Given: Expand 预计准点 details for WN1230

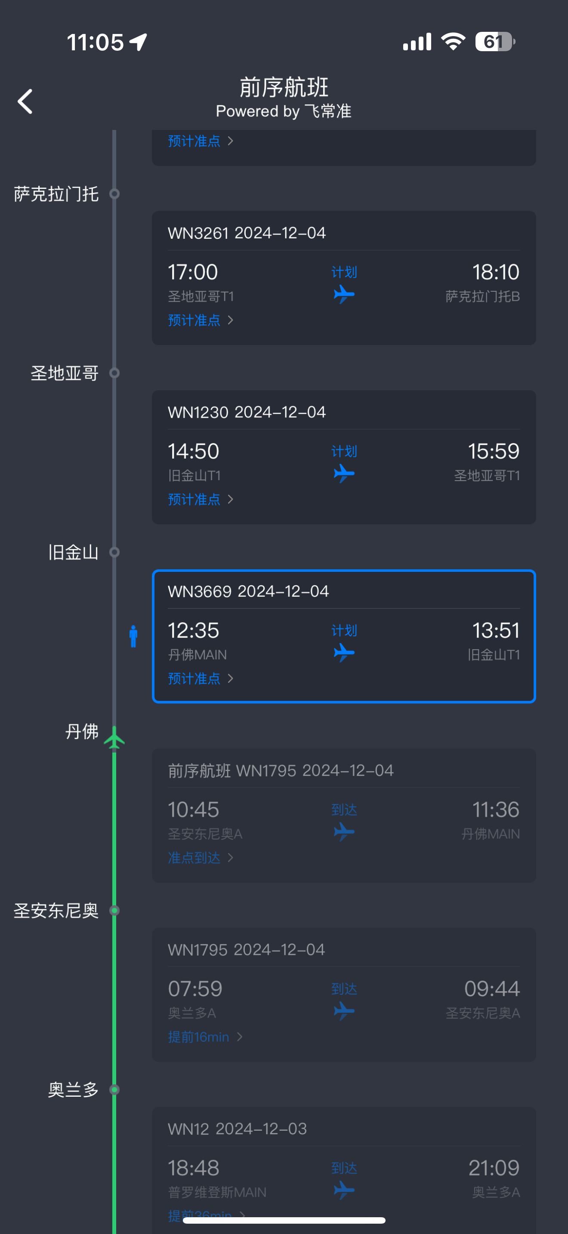Looking at the screenshot, I should (201, 499).
